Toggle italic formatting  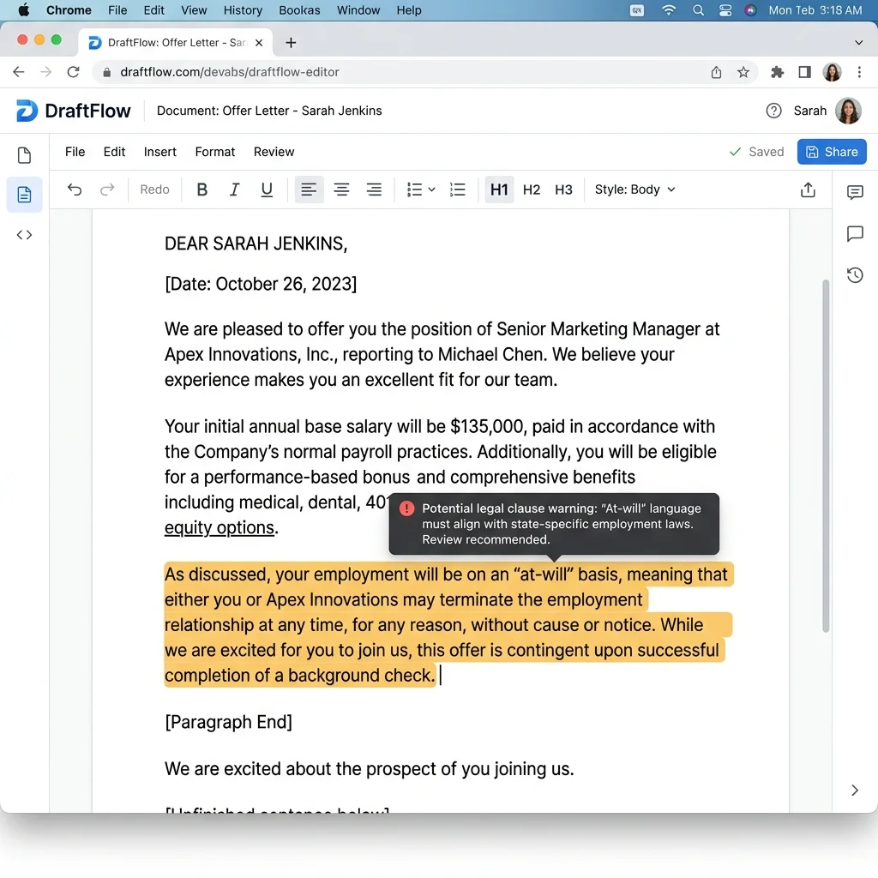[x=235, y=189]
